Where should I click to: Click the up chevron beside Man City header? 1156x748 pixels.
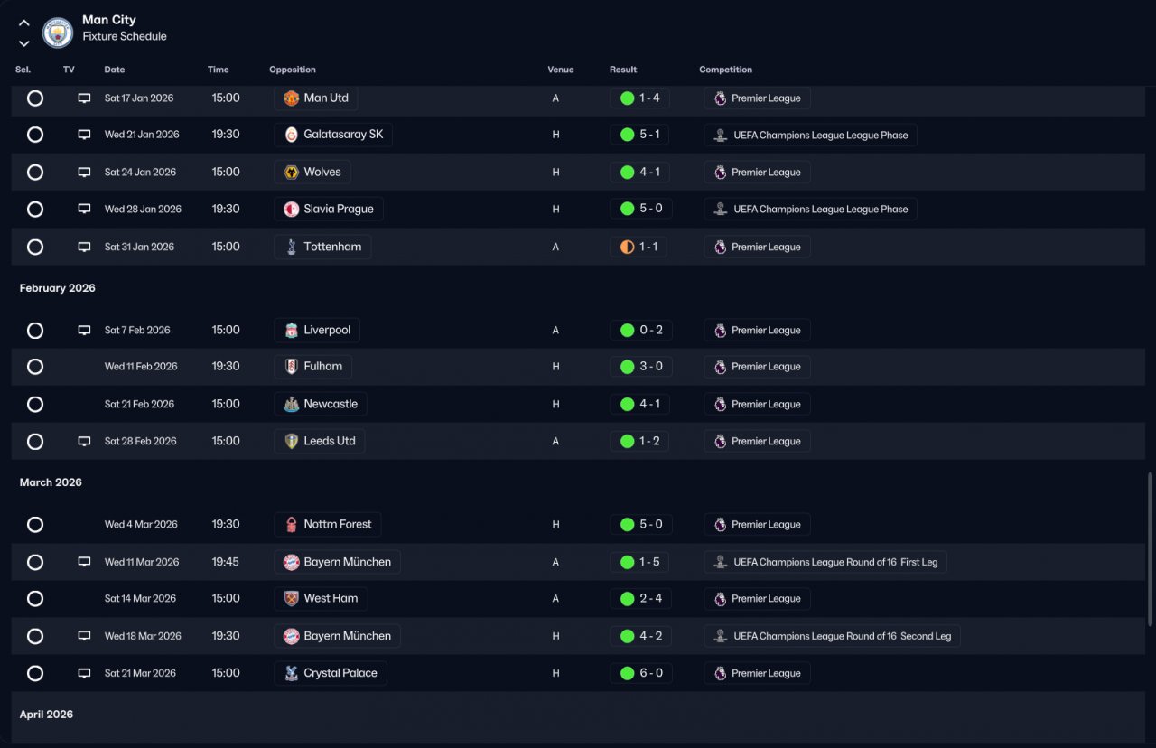pos(24,23)
